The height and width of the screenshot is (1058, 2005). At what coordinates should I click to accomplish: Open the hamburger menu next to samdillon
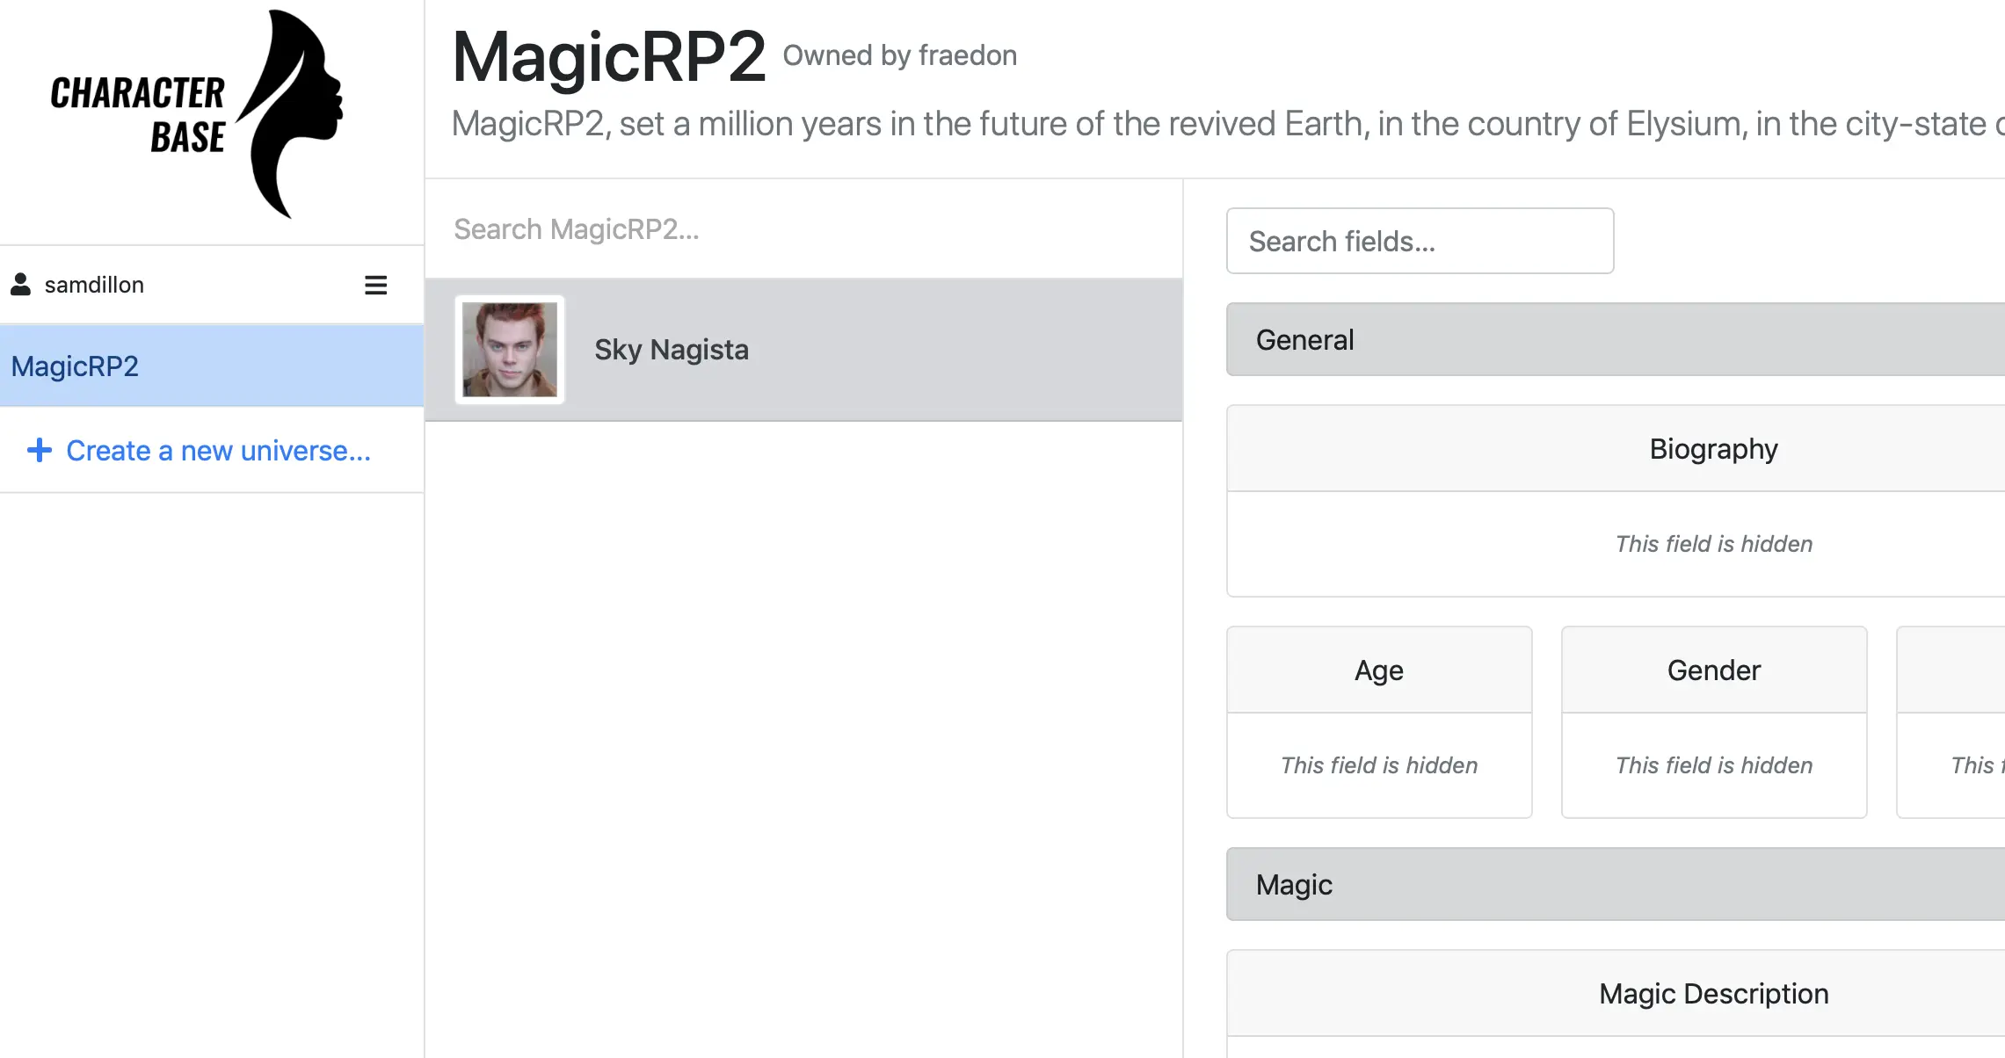pos(375,285)
